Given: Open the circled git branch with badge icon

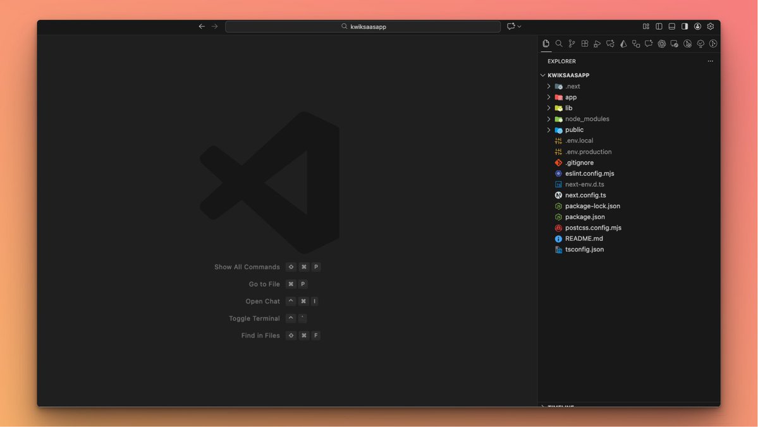Looking at the screenshot, I should click(687, 44).
